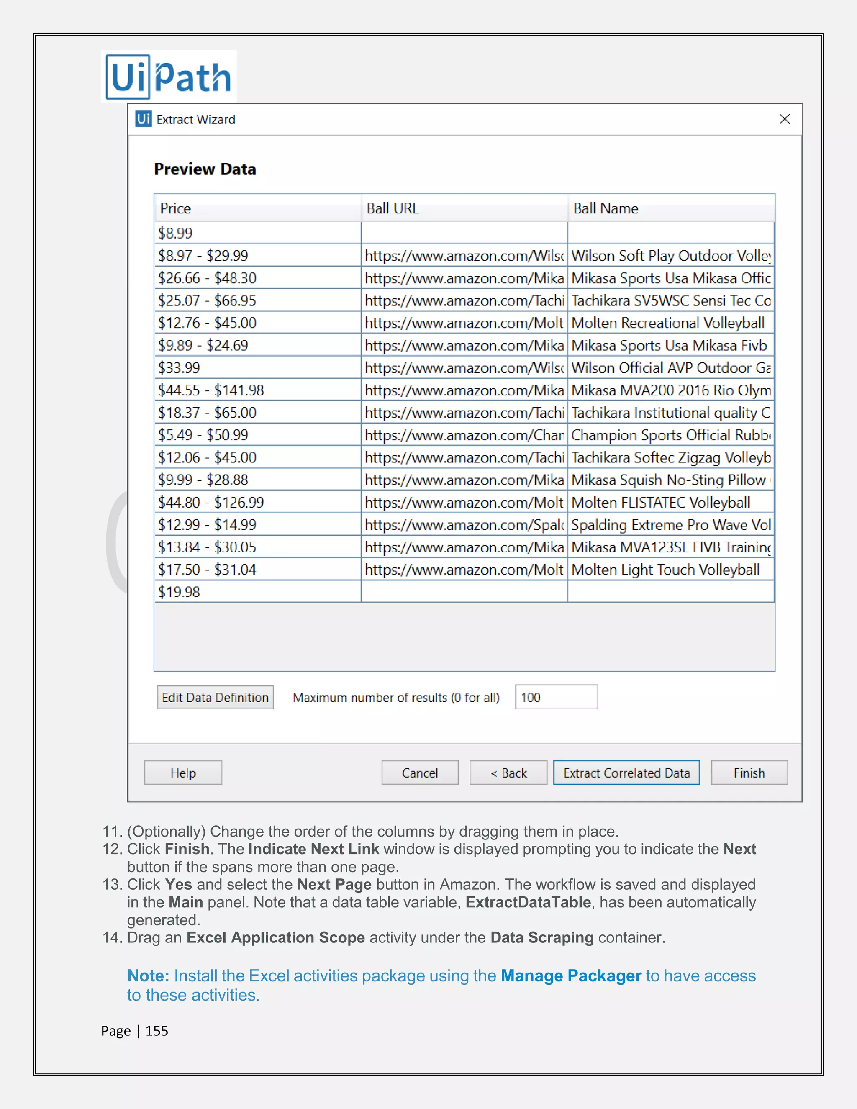857x1109 pixels.
Task: Click the Maximum number of results label
Action: point(396,697)
